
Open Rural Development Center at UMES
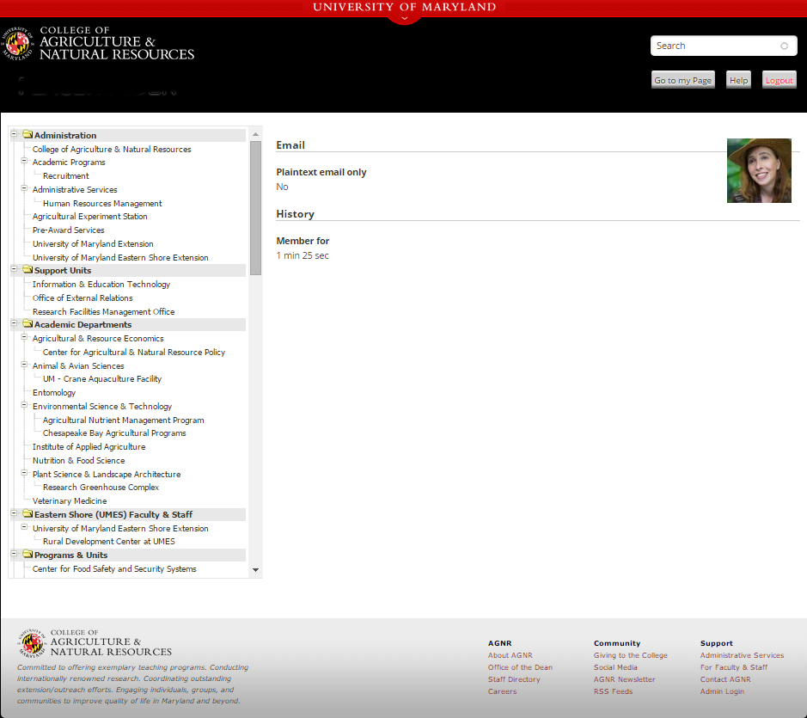click(109, 542)
